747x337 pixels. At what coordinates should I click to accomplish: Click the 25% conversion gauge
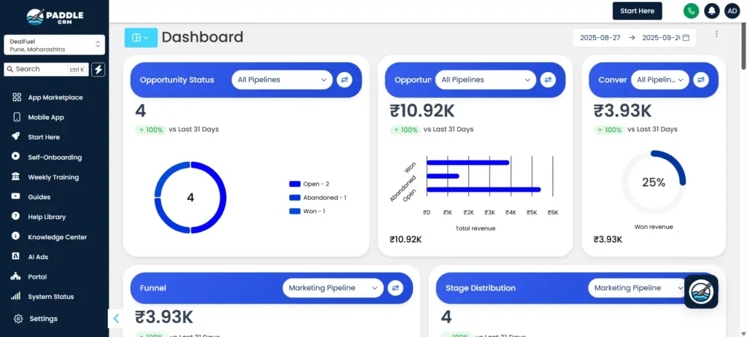tap(654, 182)
